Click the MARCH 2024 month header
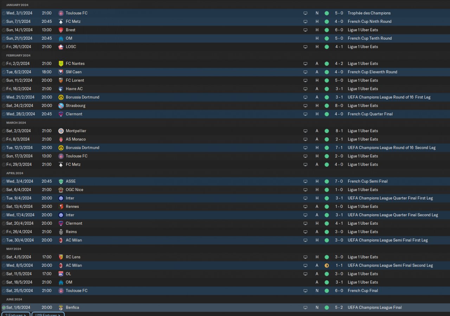This screenshot has width=450, height=316. tap(16, 123)
